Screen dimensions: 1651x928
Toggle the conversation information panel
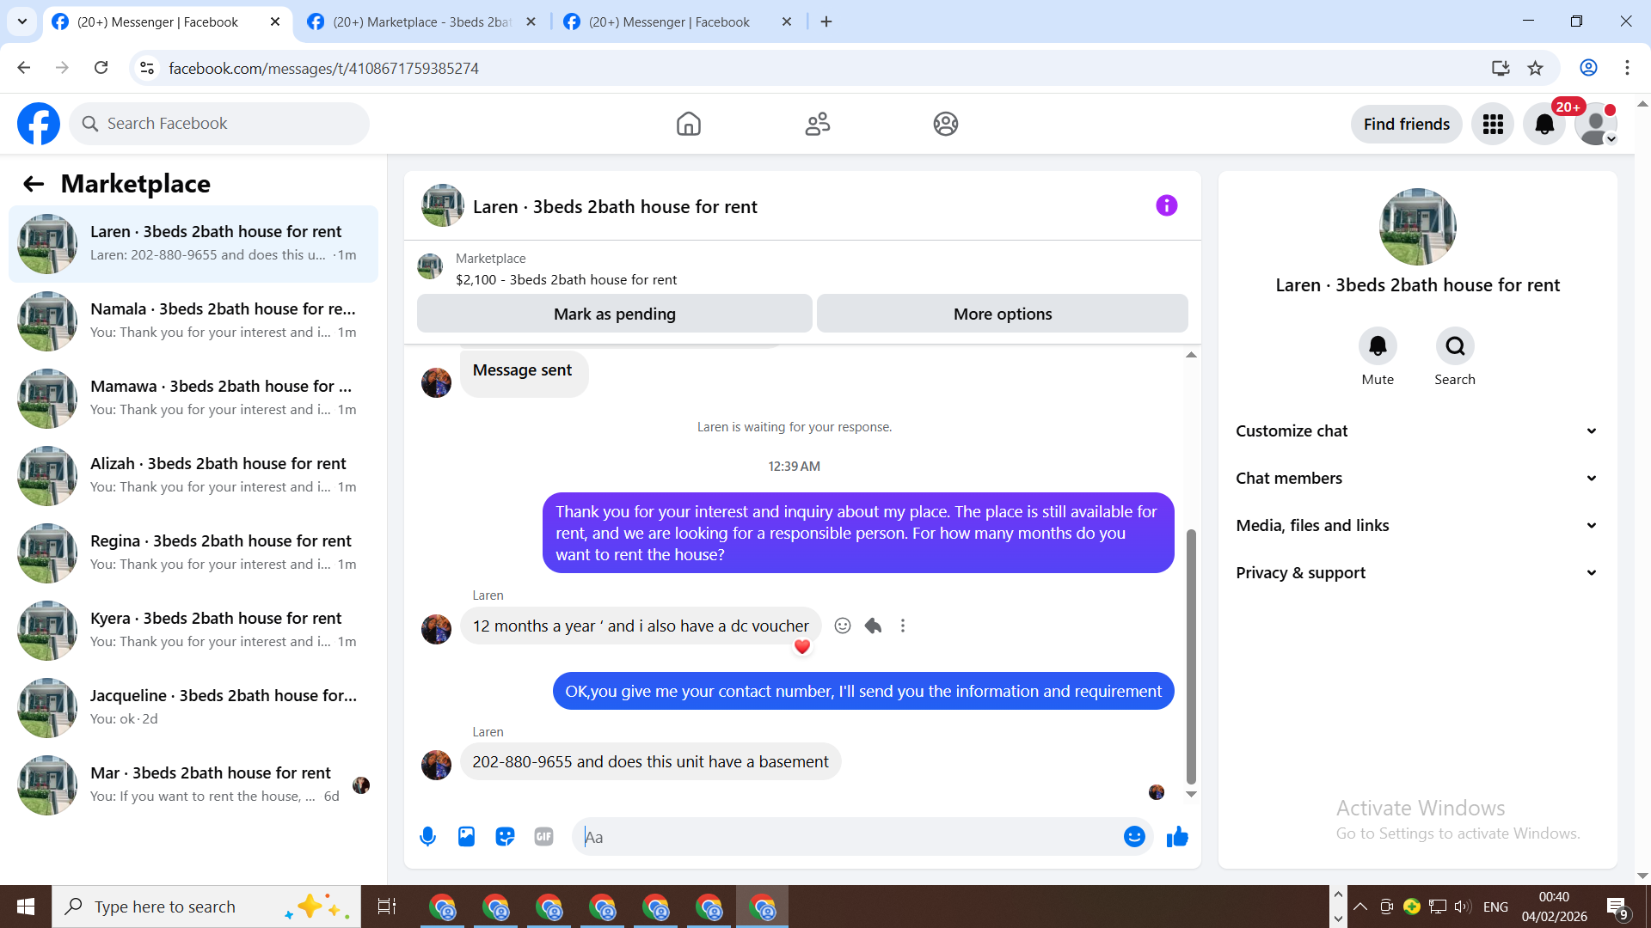tap(1166, 205)
